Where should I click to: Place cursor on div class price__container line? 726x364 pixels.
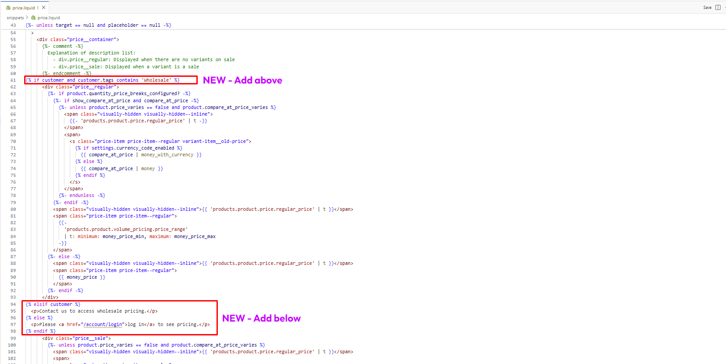click(x=78, y=39)
